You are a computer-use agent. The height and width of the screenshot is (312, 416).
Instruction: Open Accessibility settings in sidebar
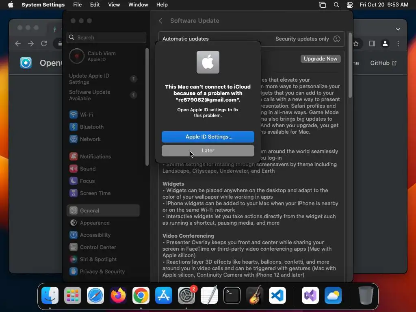pos(103,235)
